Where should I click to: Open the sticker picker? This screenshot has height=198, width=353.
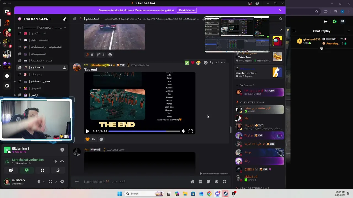[x=208, y=182]
